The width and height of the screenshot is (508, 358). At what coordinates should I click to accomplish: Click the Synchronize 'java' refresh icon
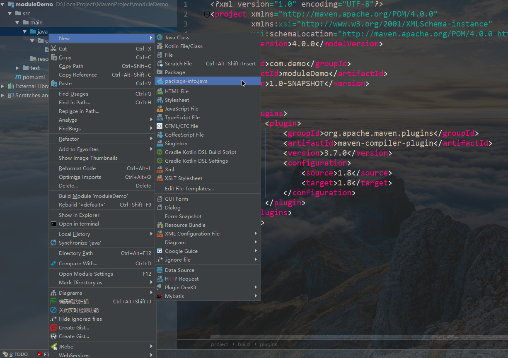coord(53,243)
